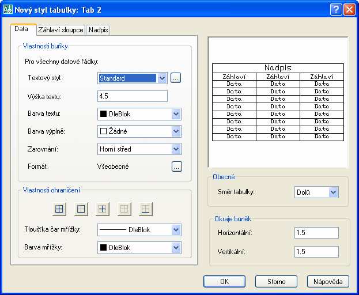This screenshot has width=359, height=295.
Task: Click empty swatch in Barva výplně
Action: pos(104,131)
